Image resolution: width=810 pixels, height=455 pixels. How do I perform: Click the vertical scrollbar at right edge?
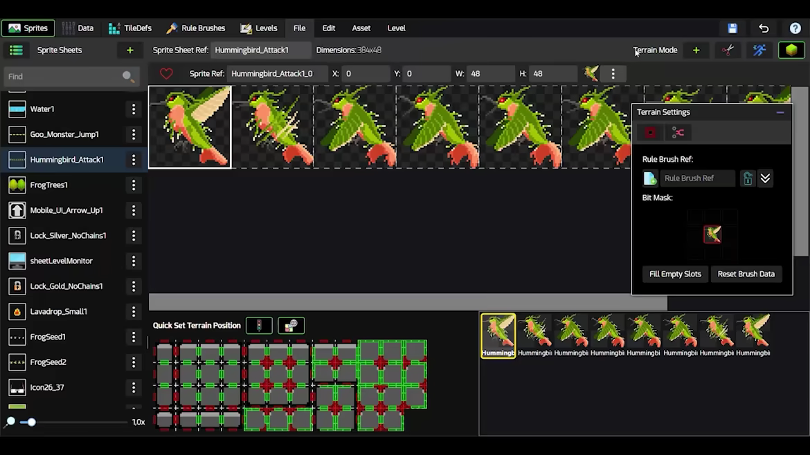(x=800, y=171)
